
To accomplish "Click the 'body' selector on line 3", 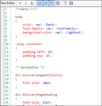I will (x=19, y=17).
